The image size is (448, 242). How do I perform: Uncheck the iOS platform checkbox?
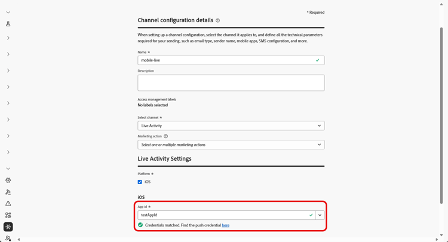tap(140, 182)
